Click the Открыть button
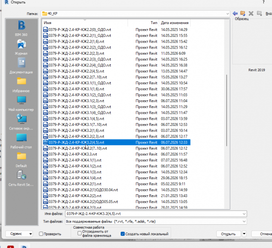 tap(228, 234)
